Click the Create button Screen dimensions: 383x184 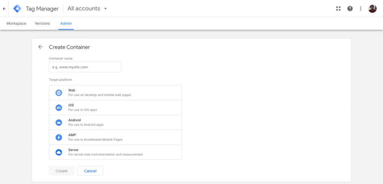pos(62,171)
